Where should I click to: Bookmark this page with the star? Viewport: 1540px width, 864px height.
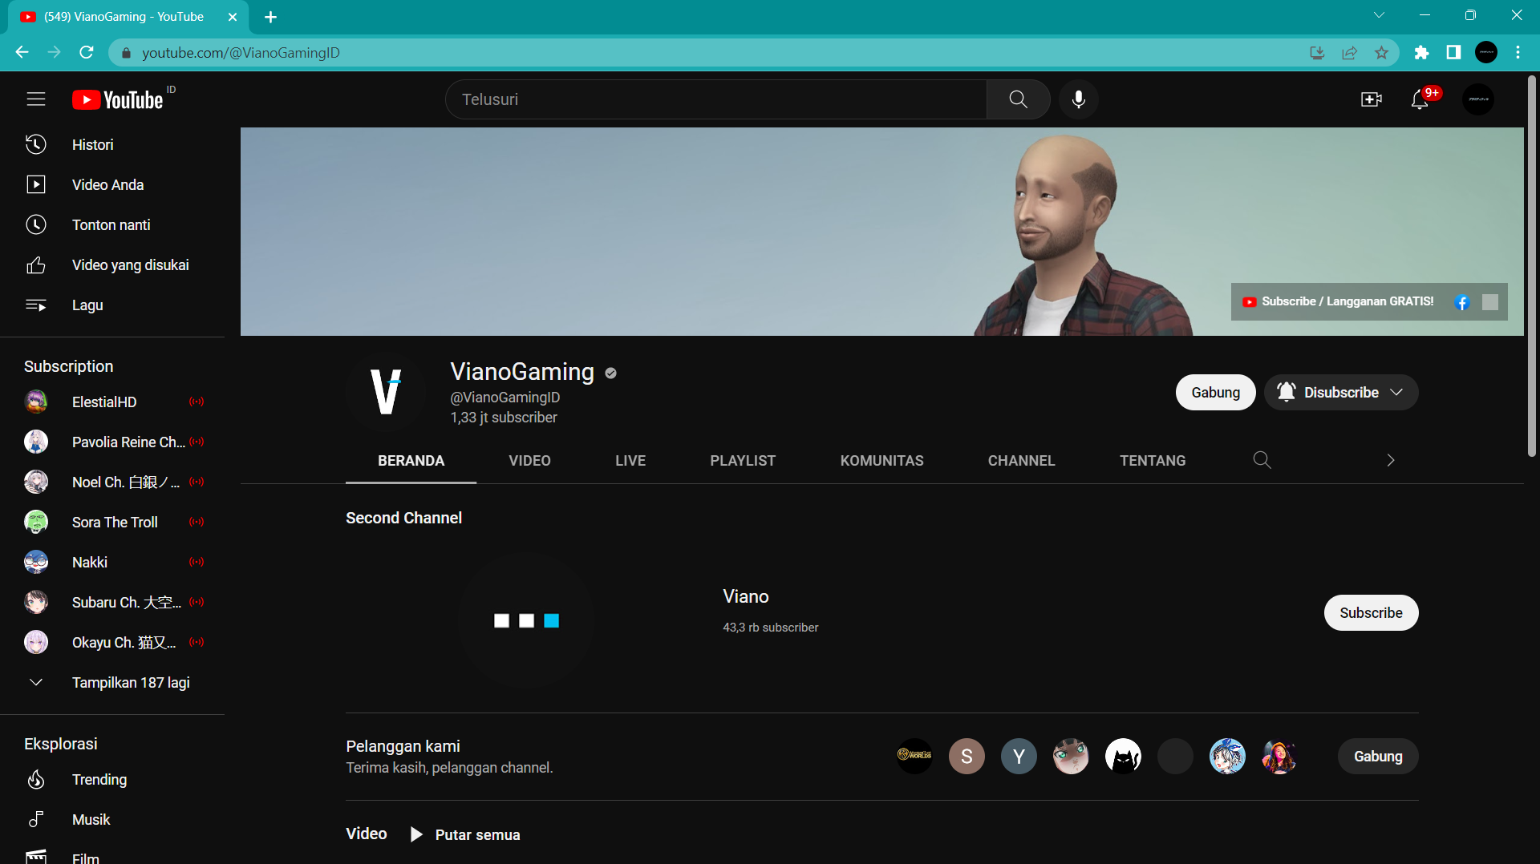tap(1381, 53)
